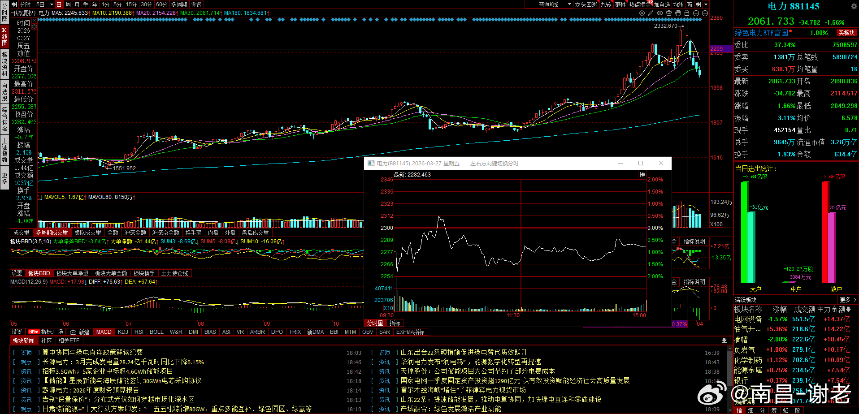859x414 pixels.
Task: Select the drawing pen tool icon
Action: 651,13
